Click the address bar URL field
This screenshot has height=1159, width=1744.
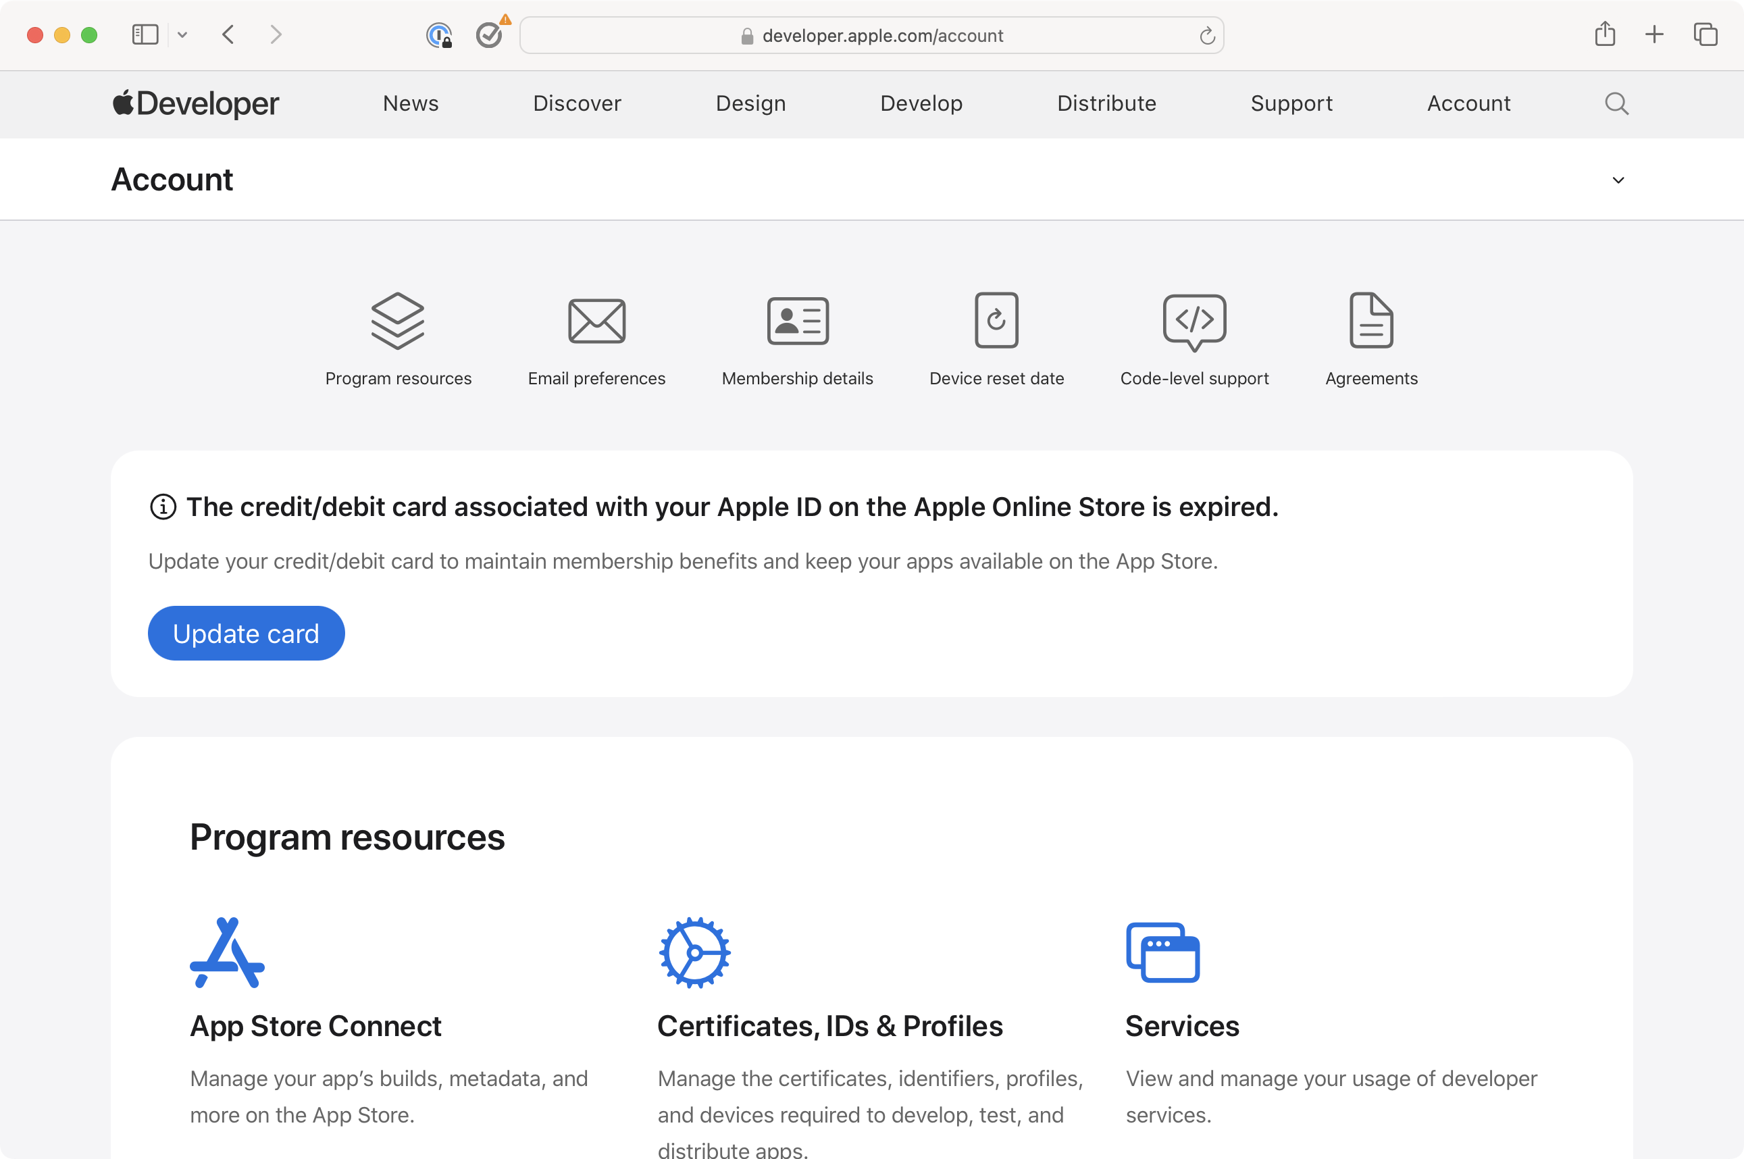coord(872,36)
